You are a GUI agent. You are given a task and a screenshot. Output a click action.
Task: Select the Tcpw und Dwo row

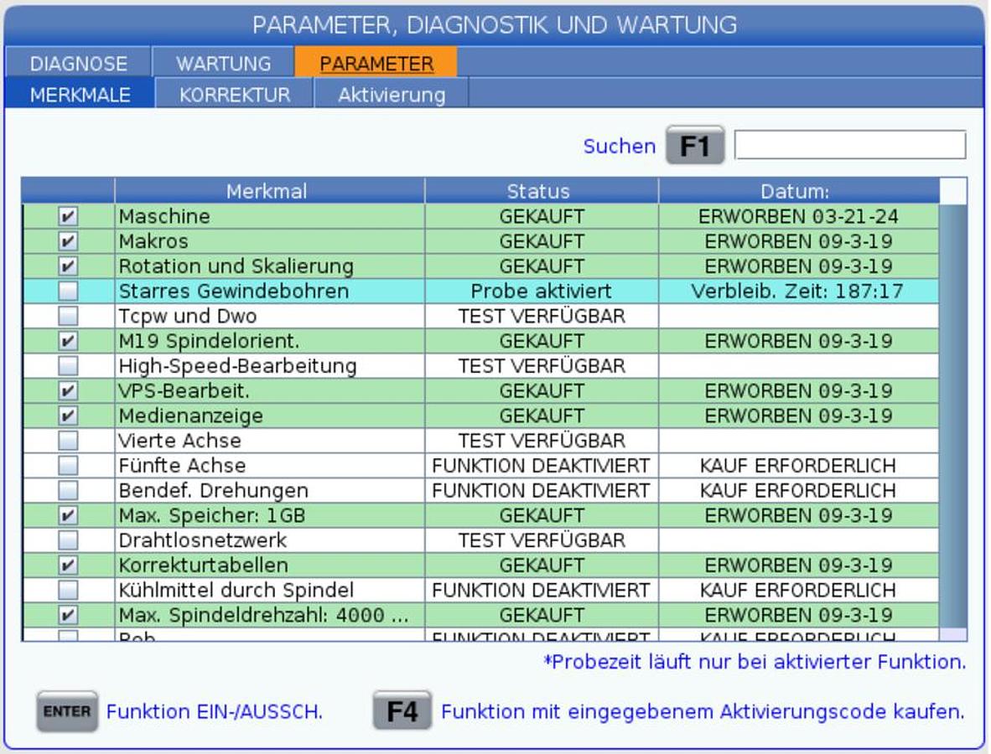point(268,317)
